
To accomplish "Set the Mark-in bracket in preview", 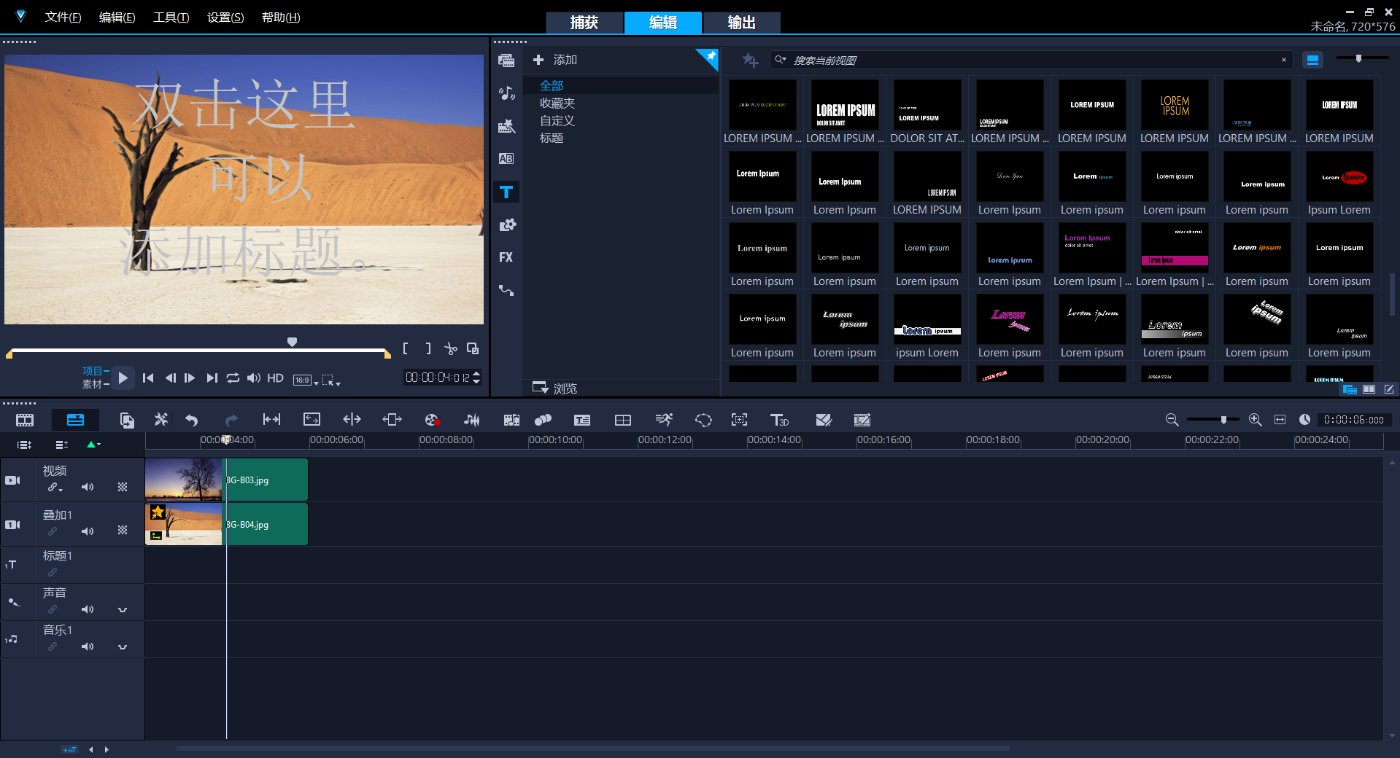I will point(406,349).
